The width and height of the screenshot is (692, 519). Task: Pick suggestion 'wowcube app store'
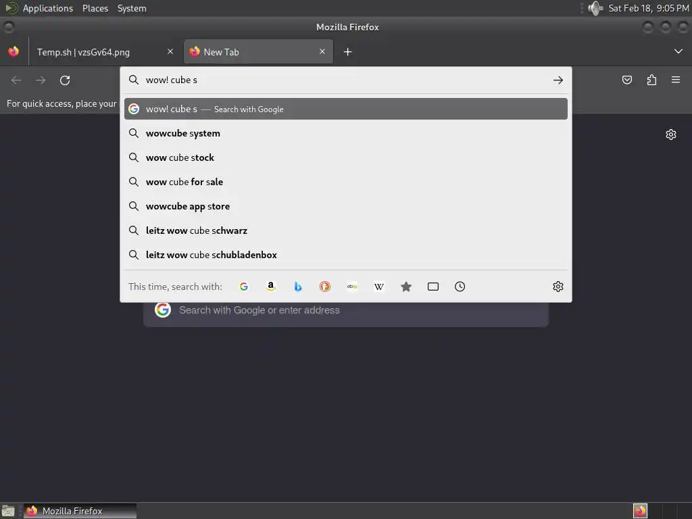346,206
